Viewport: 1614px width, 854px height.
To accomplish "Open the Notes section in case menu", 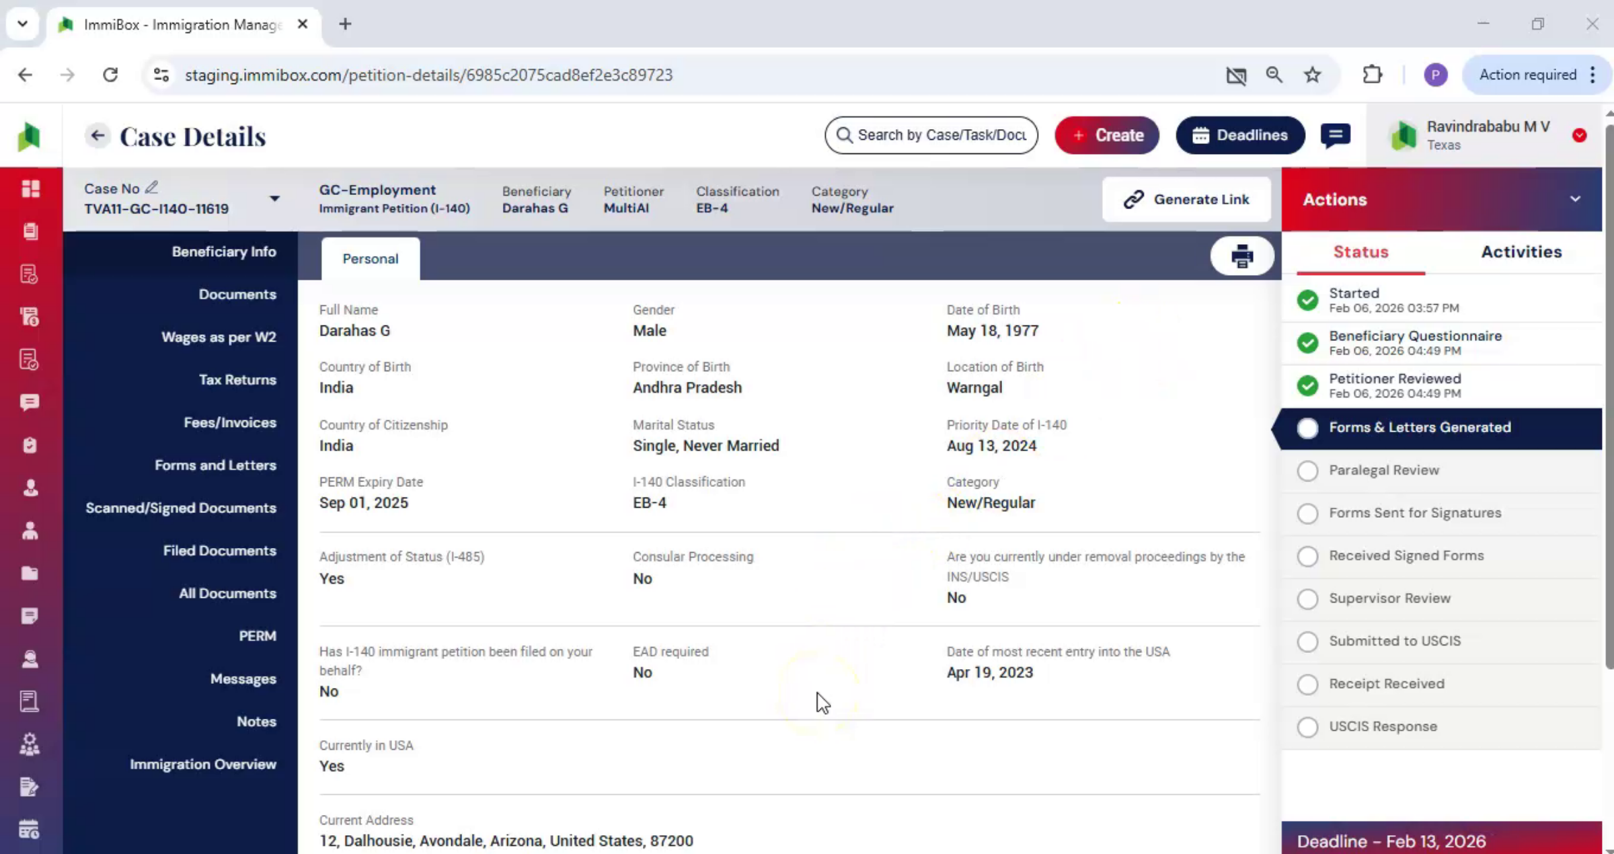I will [256, 722].
